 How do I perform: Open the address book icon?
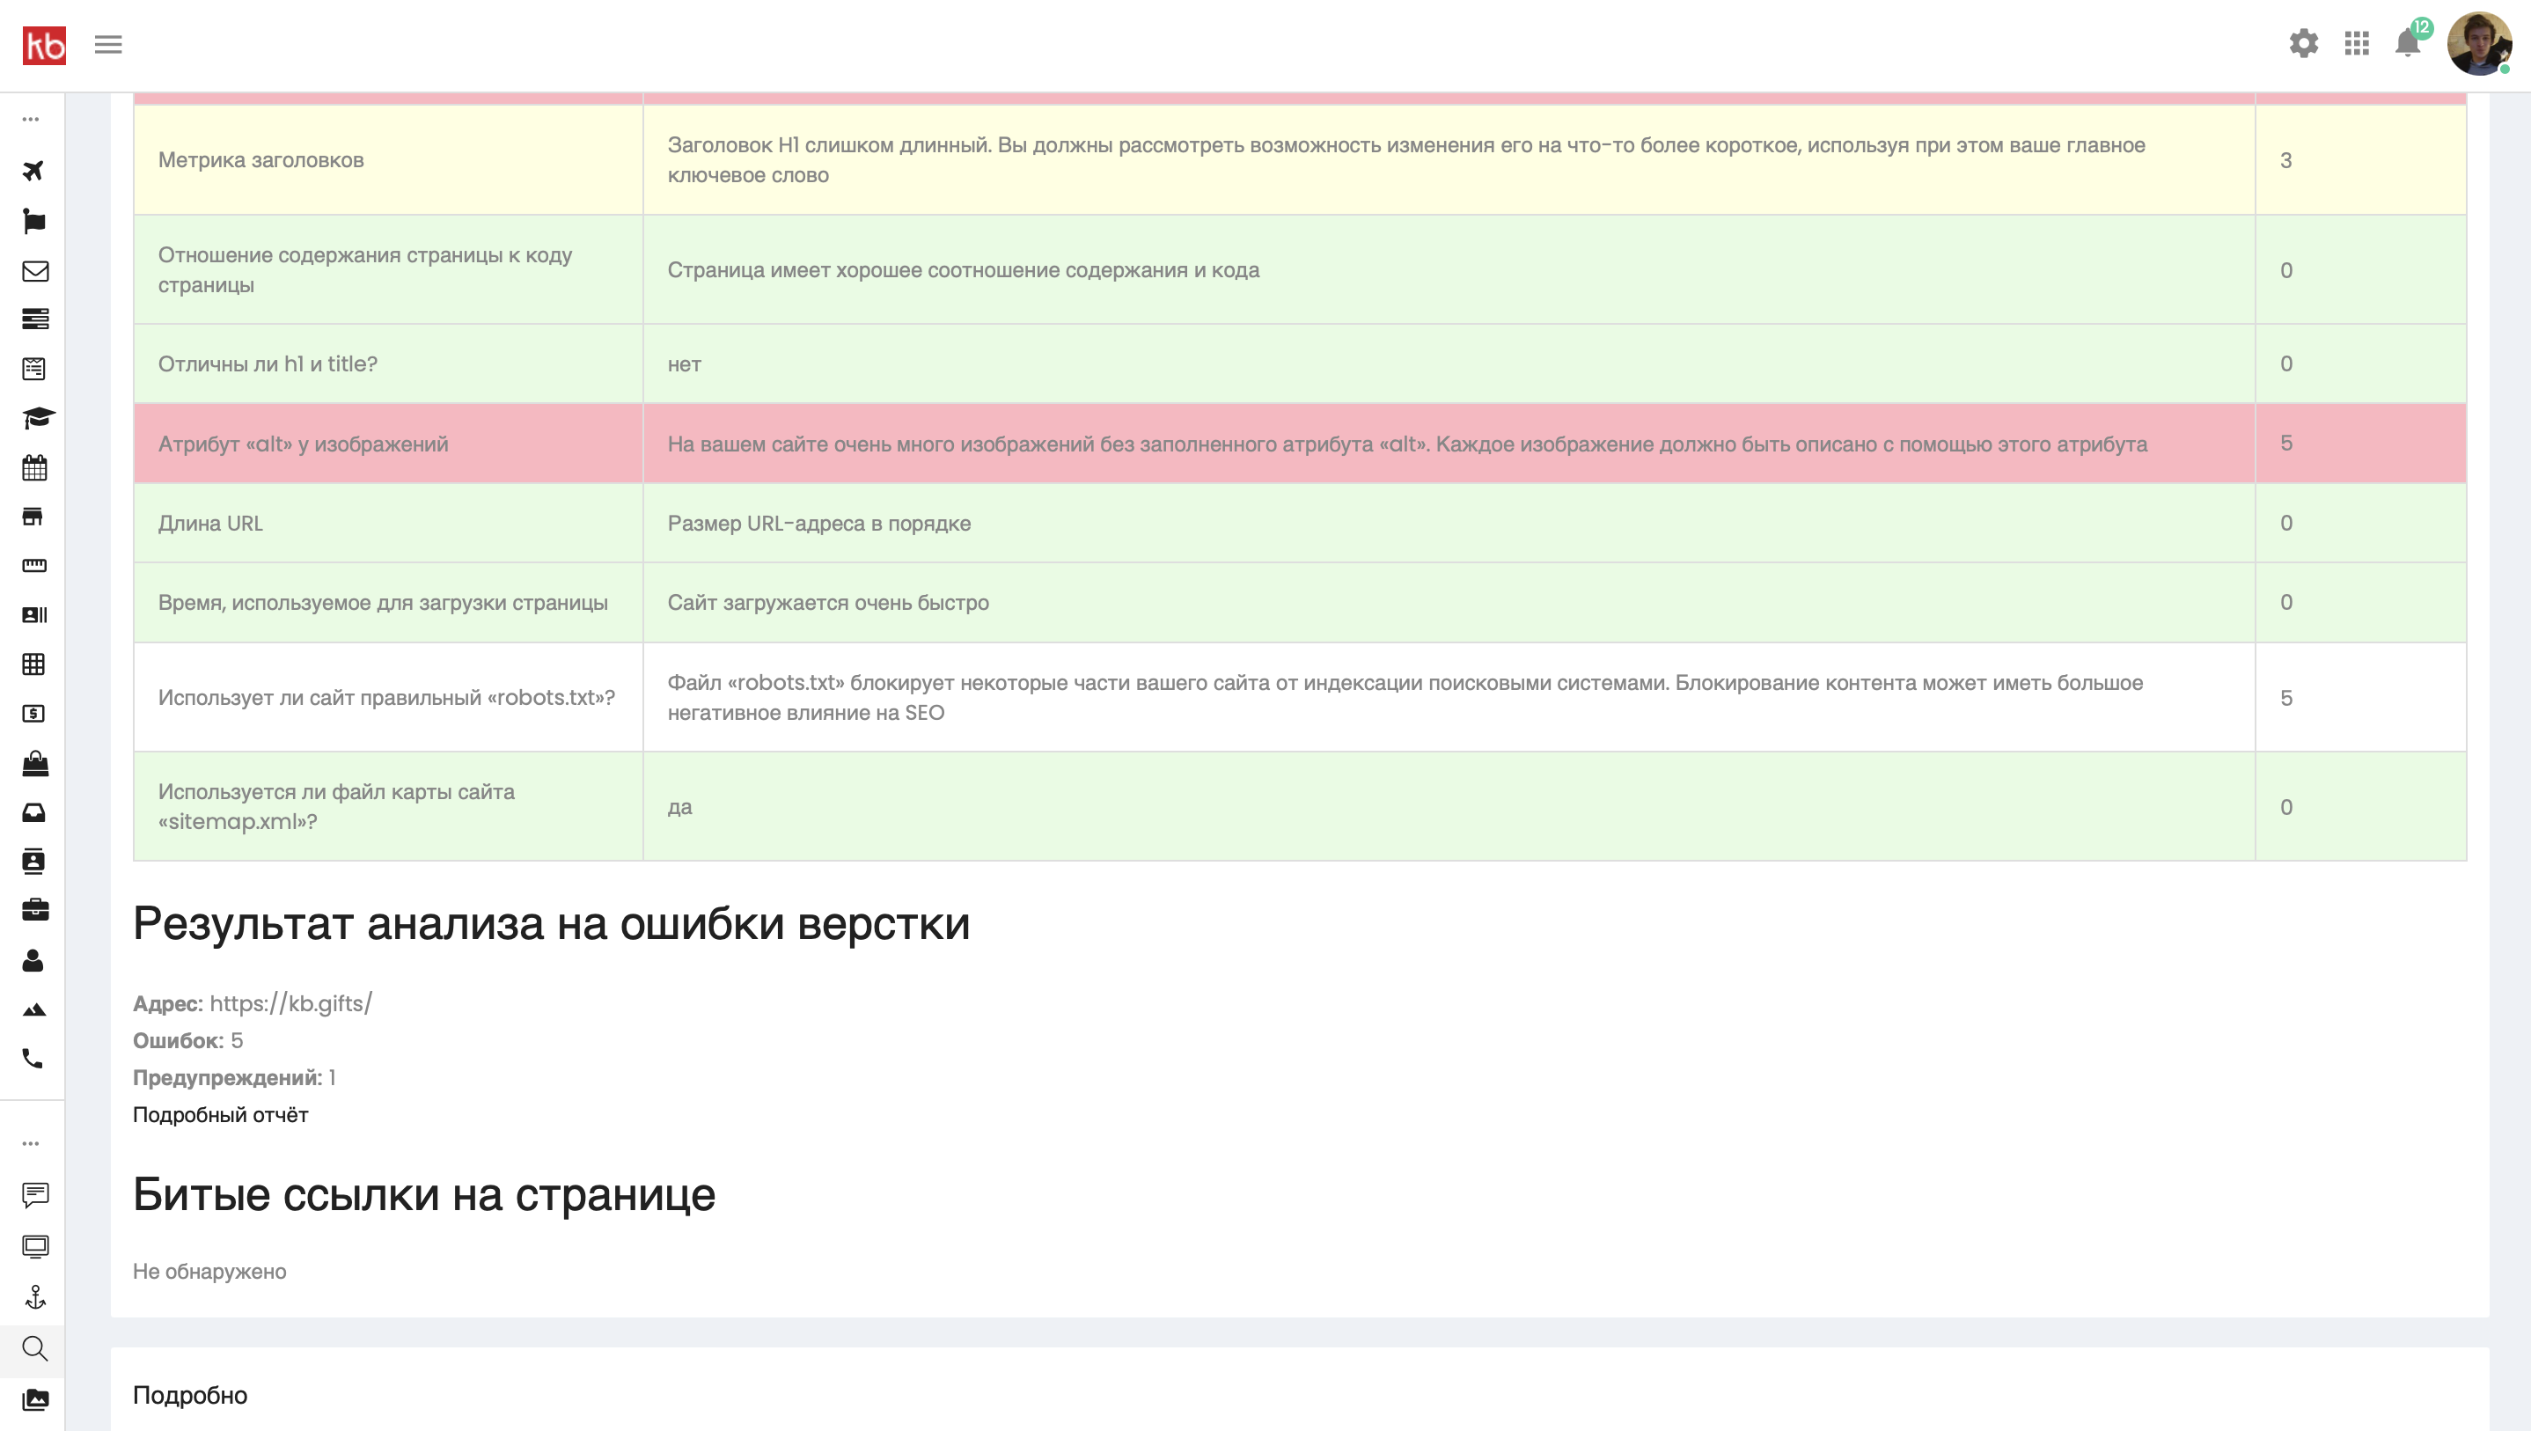(x=33, y=861)
